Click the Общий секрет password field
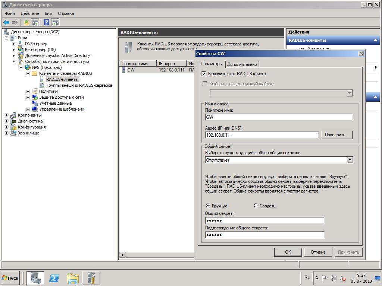 click(265, 220)
